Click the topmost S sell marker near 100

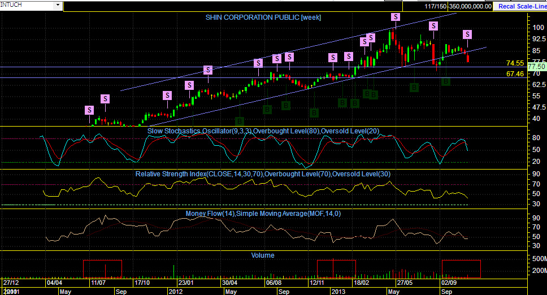click(395, 17)
